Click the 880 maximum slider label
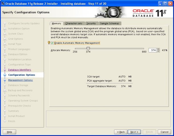 tap(144, 52)
